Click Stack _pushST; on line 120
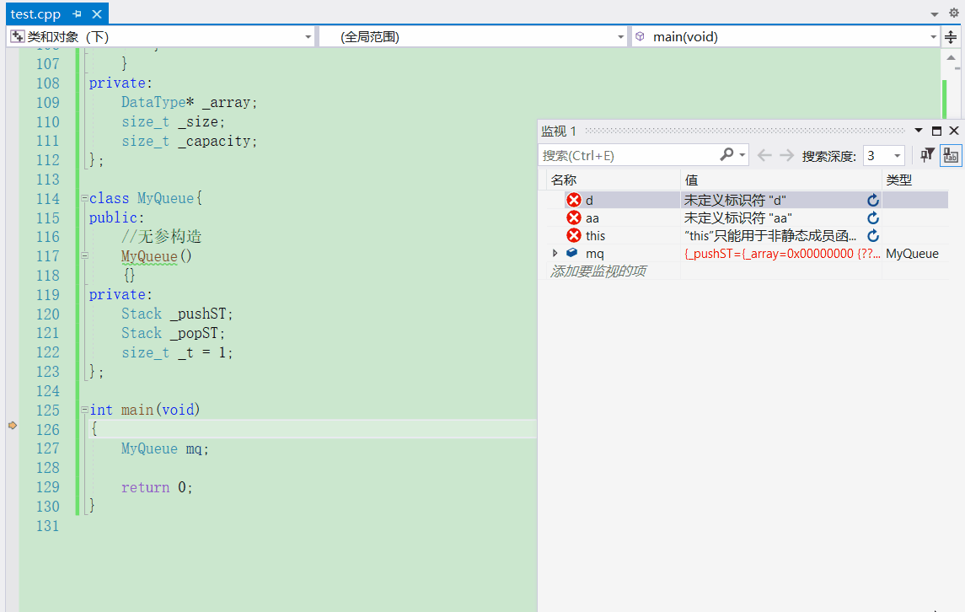This screenshot has width=965, height=612. [177, 314]
